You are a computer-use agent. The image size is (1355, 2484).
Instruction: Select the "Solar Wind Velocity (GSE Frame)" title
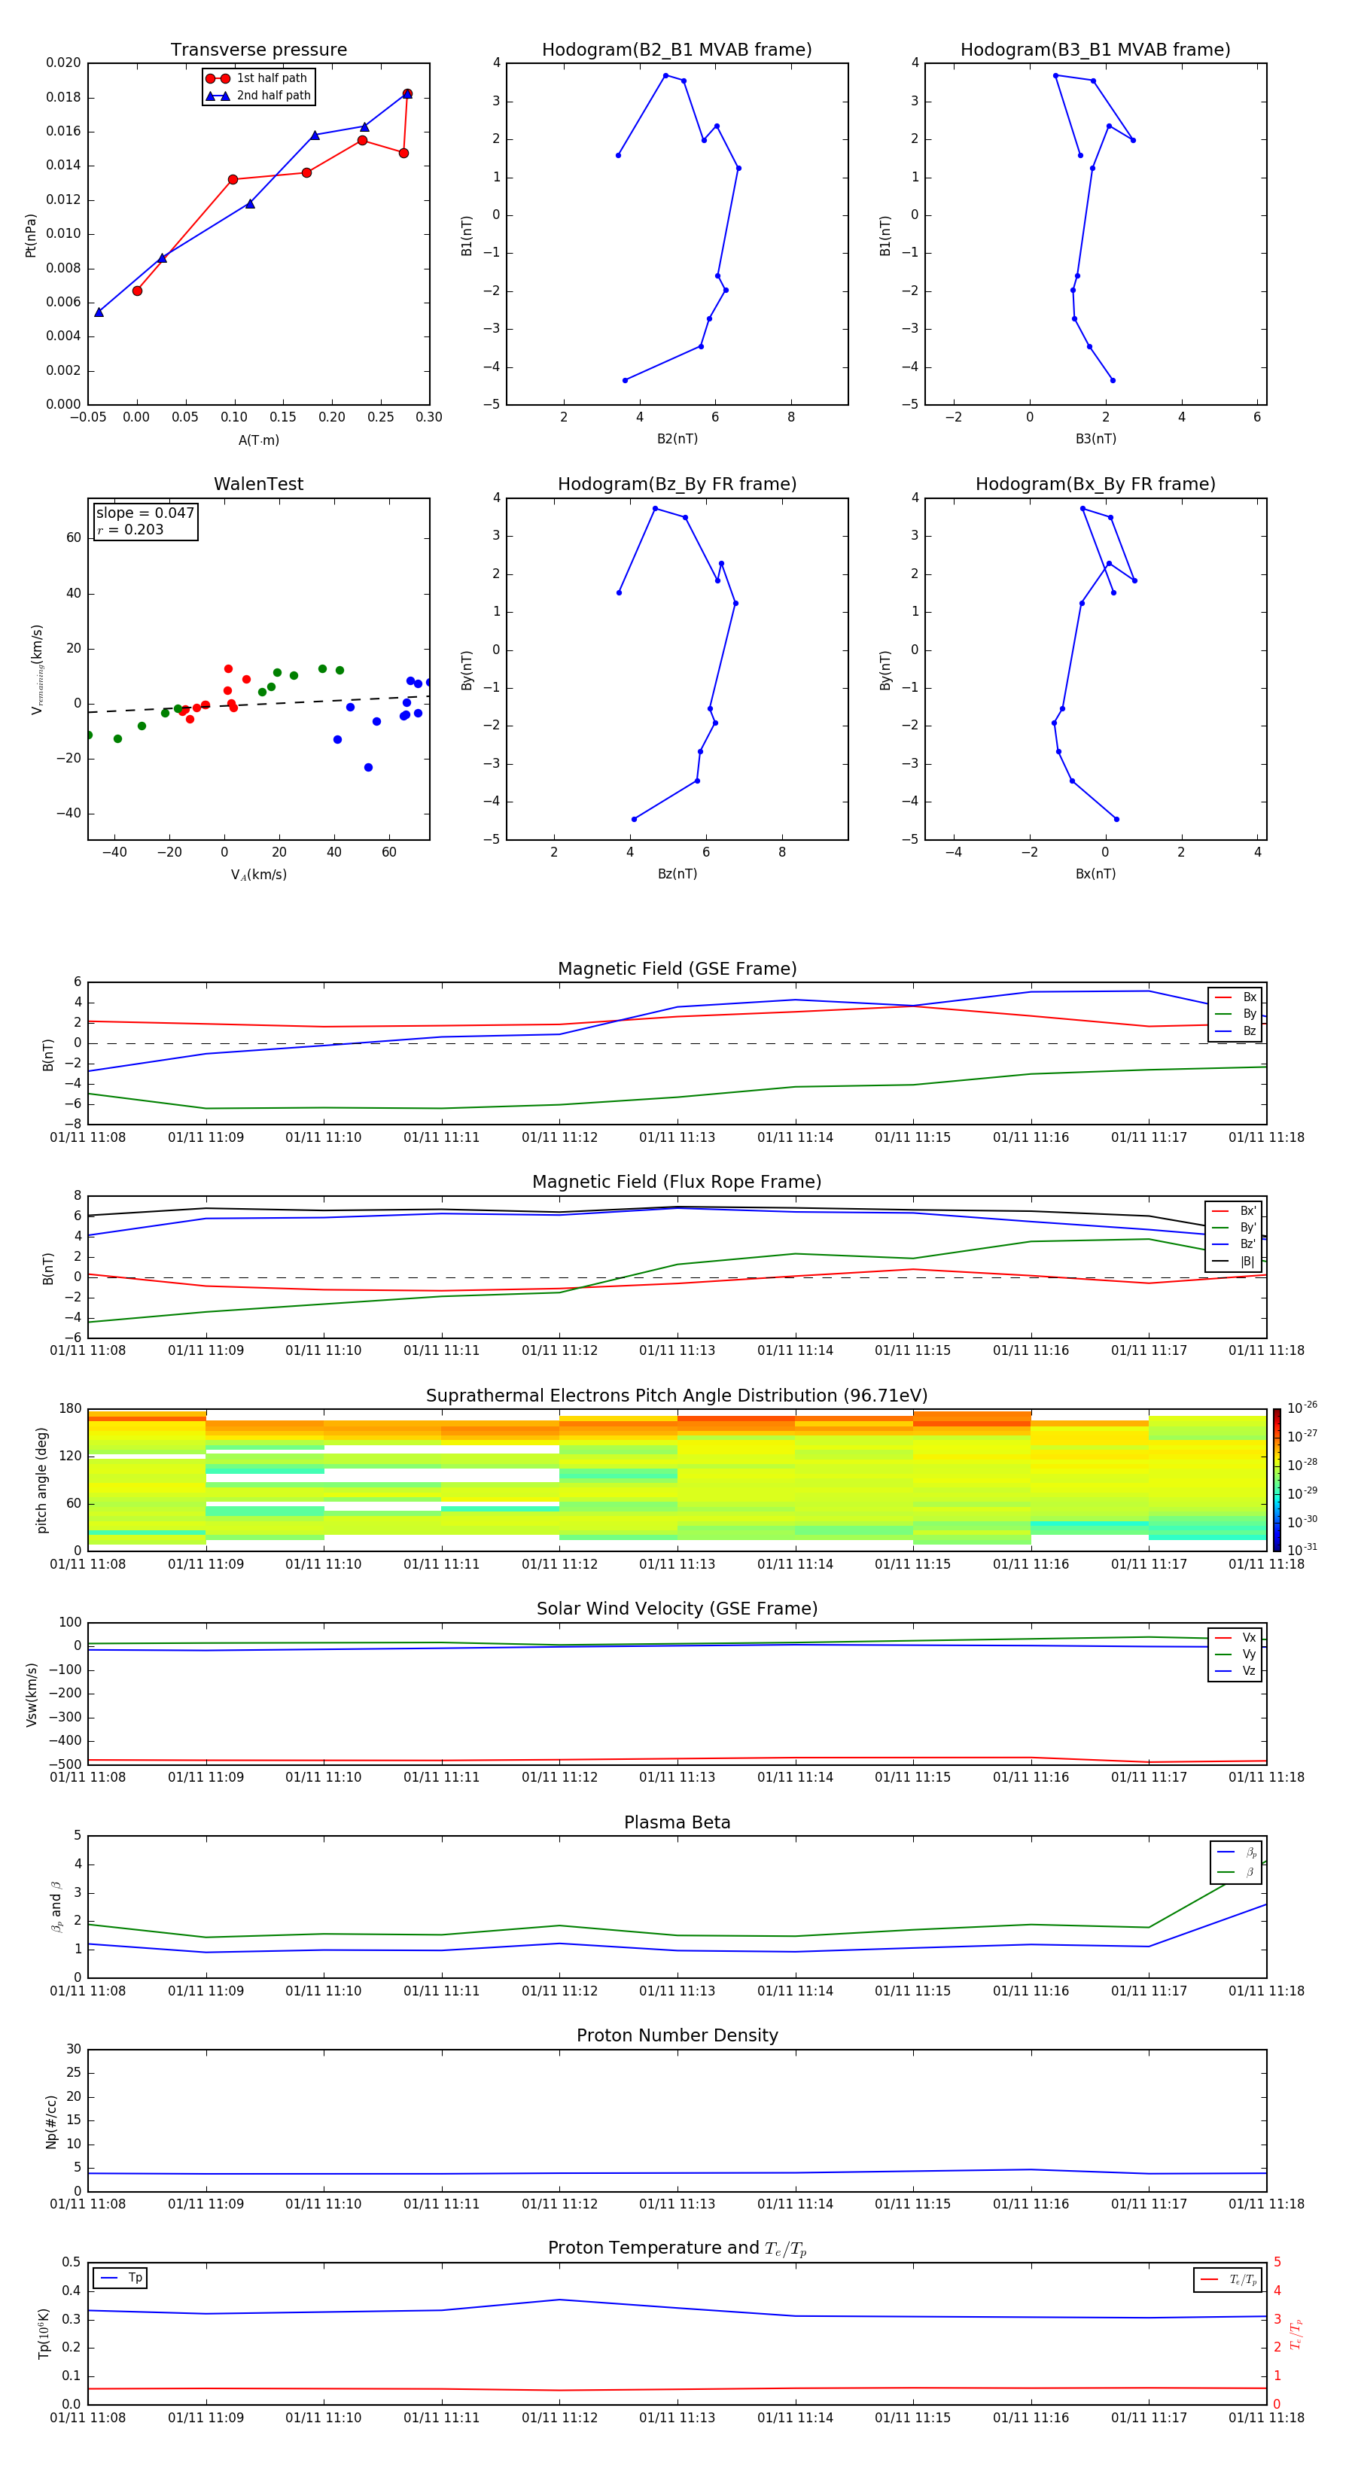click(677, 1609)
